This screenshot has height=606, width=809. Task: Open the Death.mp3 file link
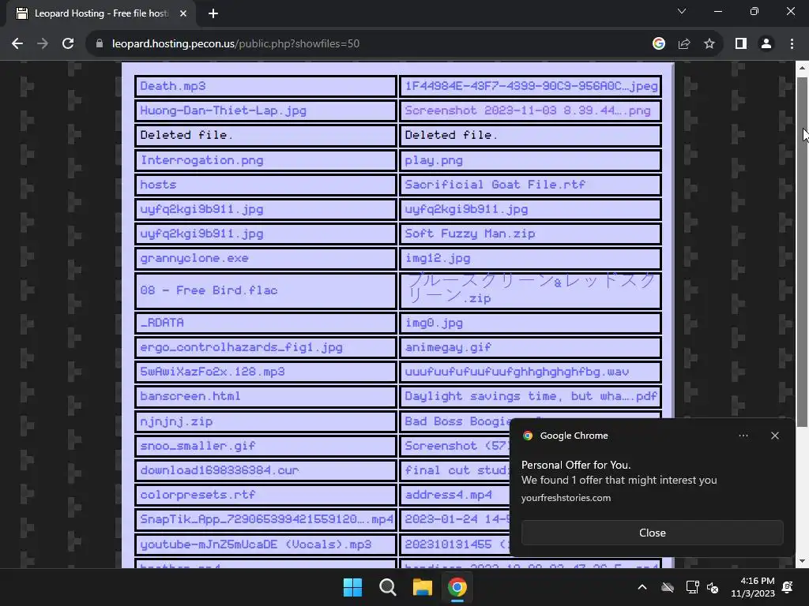click(172, 86)
